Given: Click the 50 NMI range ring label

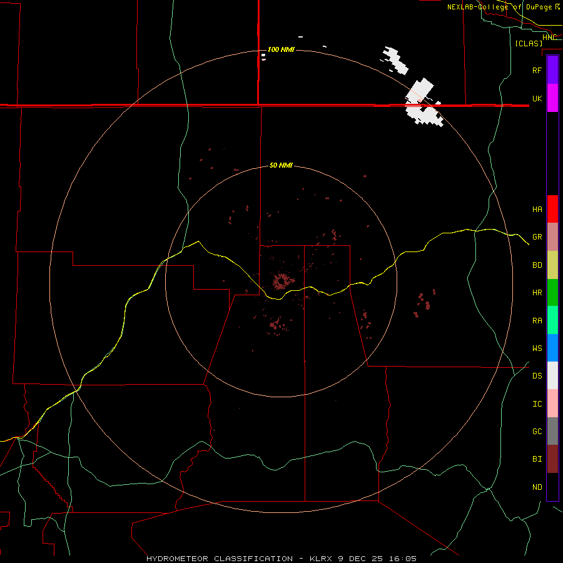Looking at the screenshot, I should (281, 165).
